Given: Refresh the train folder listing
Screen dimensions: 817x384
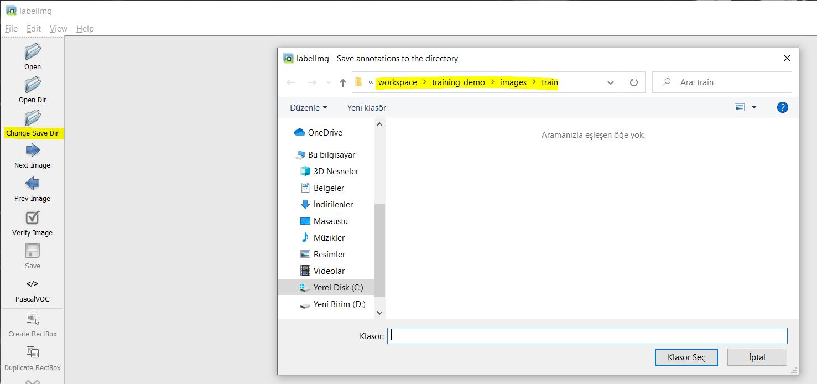Looking at the screenshot, I should click(634, 82).
